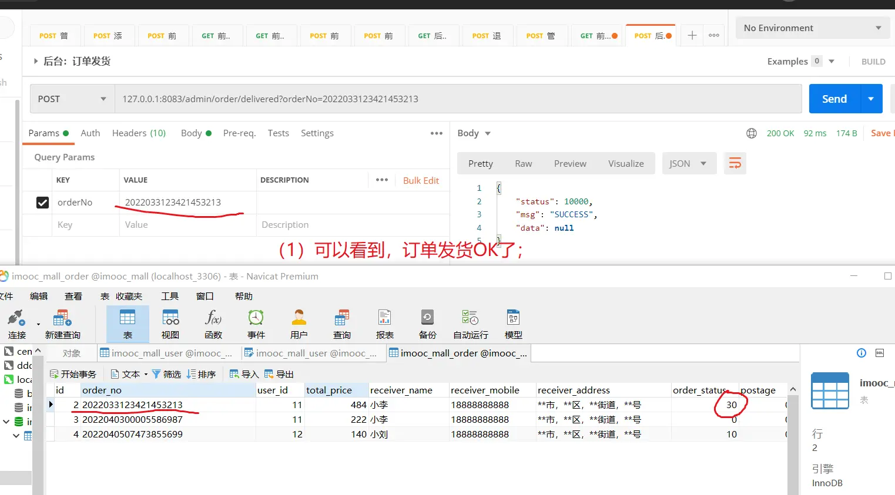Select the User (用户) toolbar icon
Viewport: 895px width, 495px height.
[299, 324]
